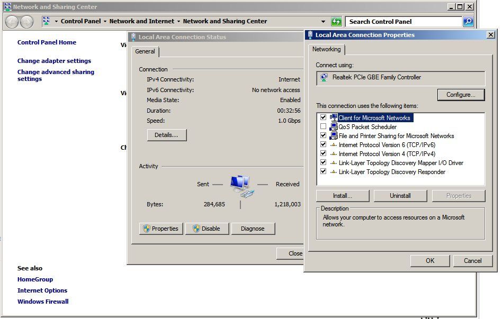The height and width of the screenshot is (319, 502).
Task: Click the Back navigation arrow button
Action: pyautogui.click(x=12, y=22)
